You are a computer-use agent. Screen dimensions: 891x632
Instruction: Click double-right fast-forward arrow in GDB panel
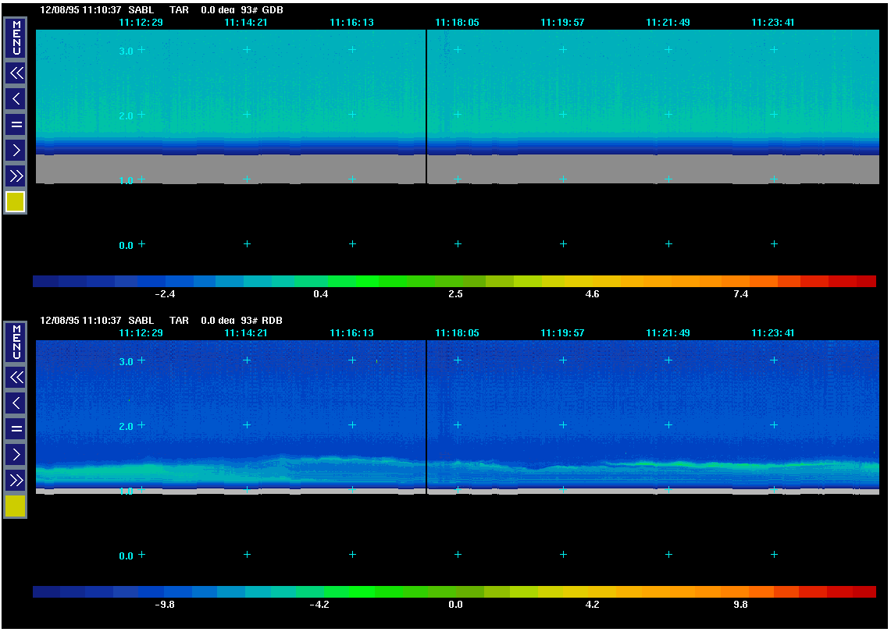click(x=16, y=174)
